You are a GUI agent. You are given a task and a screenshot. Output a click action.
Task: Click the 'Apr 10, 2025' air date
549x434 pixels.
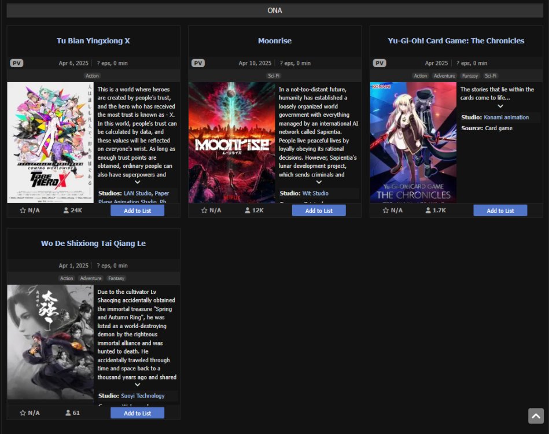pos(255,63)
